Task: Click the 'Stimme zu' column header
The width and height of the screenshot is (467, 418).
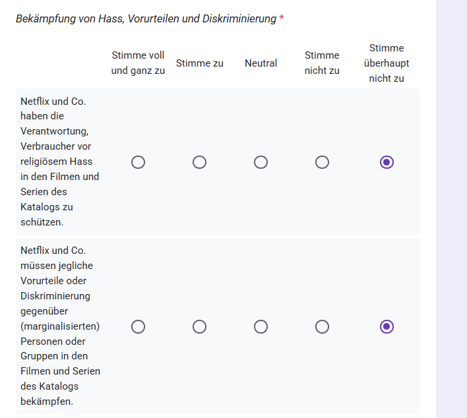Action: pos(200,63)
